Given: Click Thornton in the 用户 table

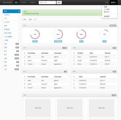Looking at the screenshot, I should tap(44, 60).
